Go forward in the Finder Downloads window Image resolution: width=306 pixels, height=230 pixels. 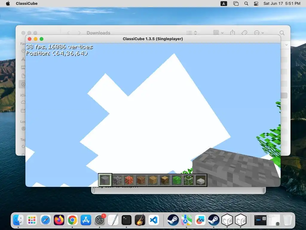[79, 33]
